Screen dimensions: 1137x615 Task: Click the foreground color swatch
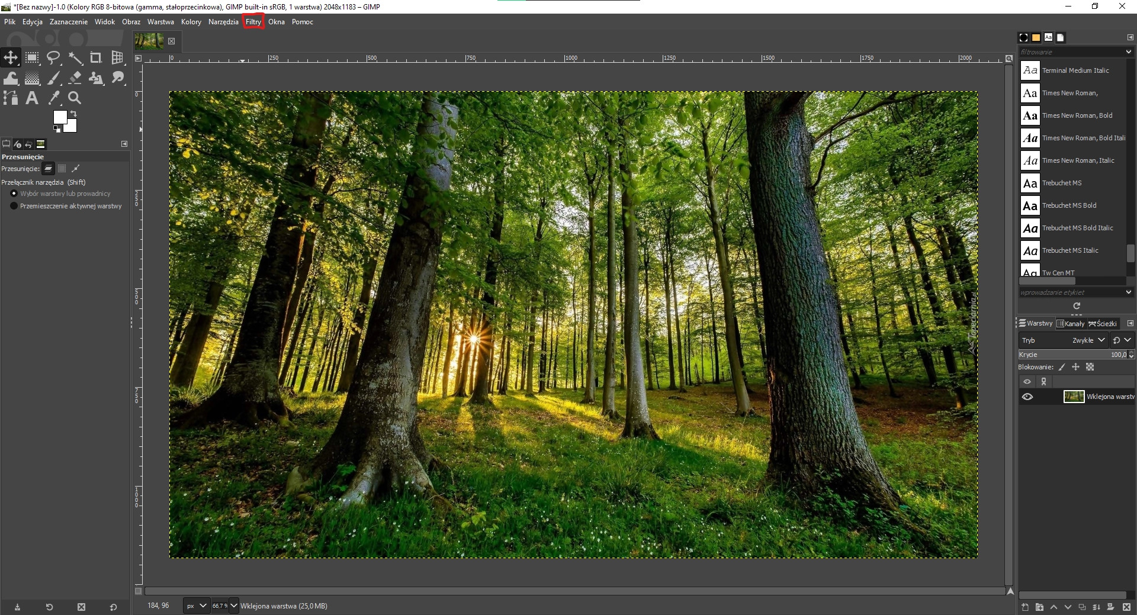(60, 117)
